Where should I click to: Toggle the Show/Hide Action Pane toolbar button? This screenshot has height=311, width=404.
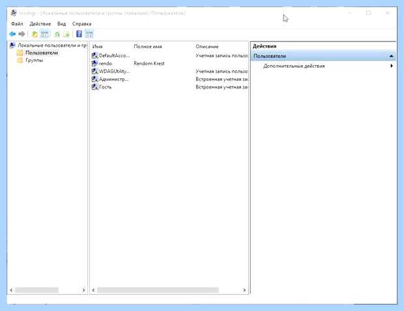[89, 34]
